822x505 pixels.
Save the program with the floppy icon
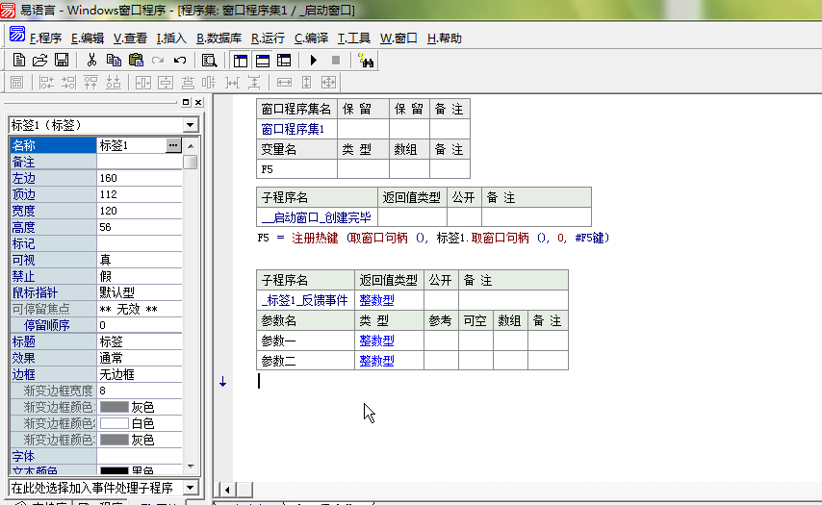pyautogui.click(x=61, y=60)
